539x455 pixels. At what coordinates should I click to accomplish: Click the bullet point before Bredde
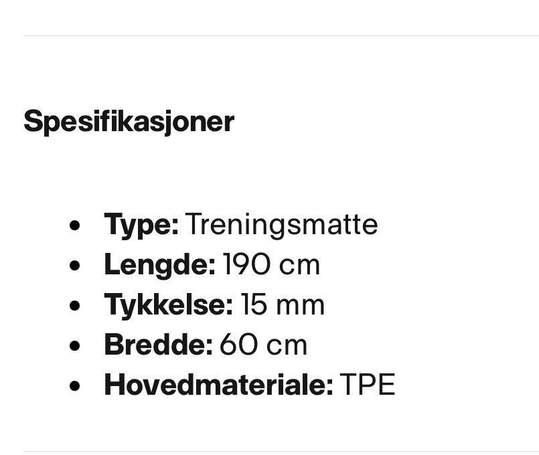74,345
